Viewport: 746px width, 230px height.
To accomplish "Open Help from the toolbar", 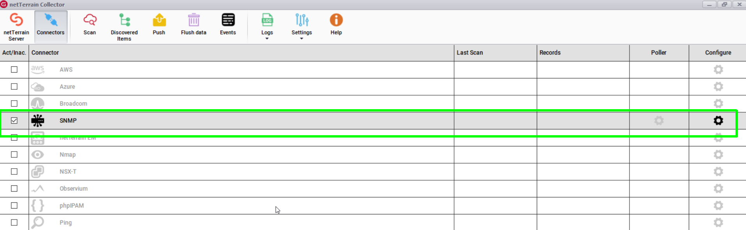I will tap(336, 20).
